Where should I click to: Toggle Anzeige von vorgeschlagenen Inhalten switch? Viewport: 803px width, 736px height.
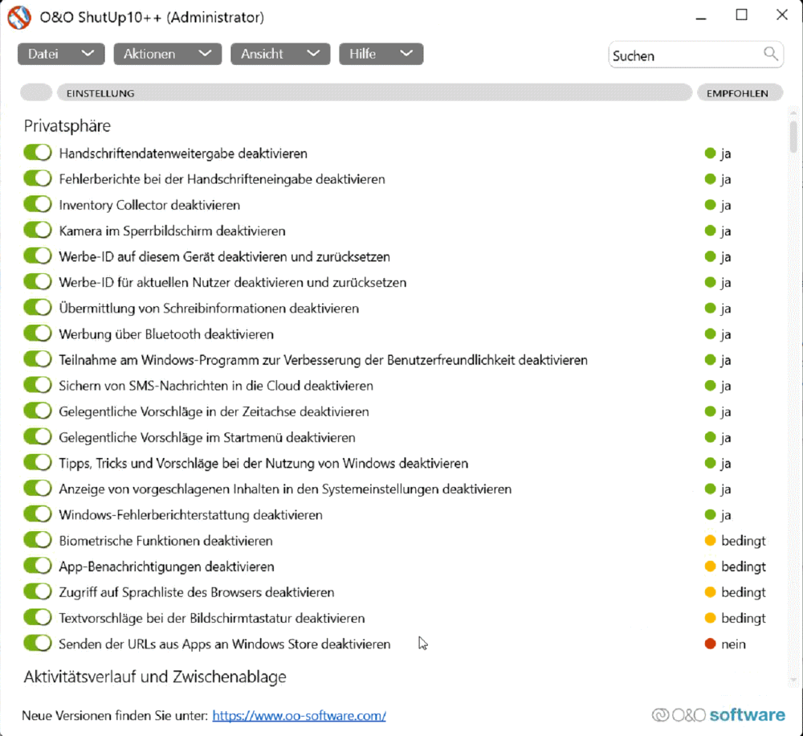pos(38,488)
